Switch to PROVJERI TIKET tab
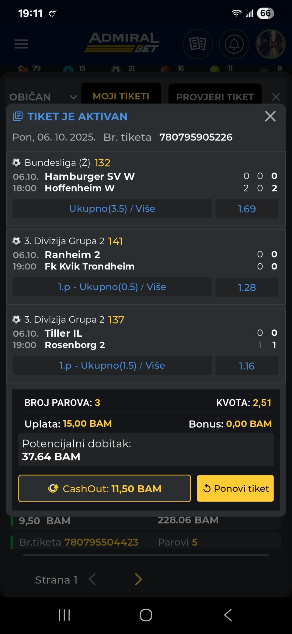The height and width of the screenshot is (634, 292). [215, 97]
